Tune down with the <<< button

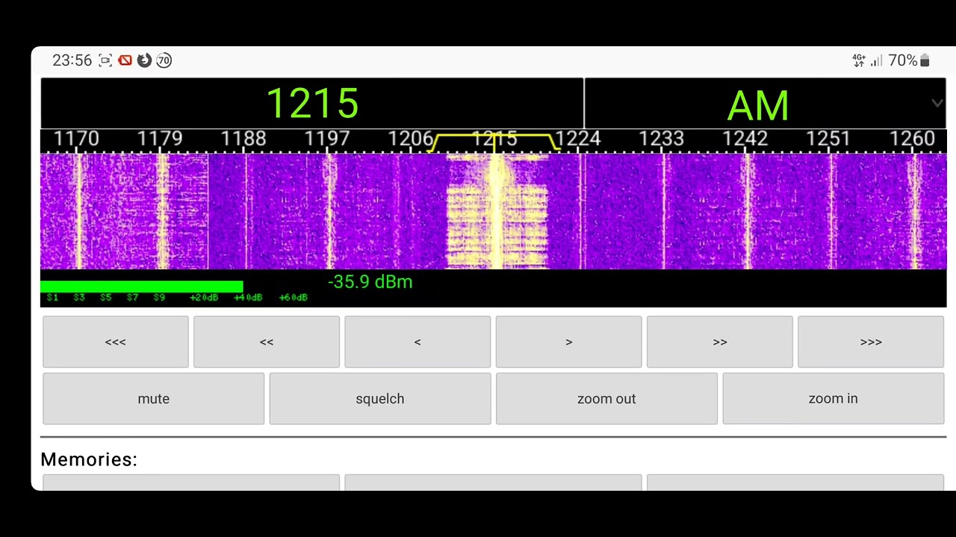click(x=116, y=342)
